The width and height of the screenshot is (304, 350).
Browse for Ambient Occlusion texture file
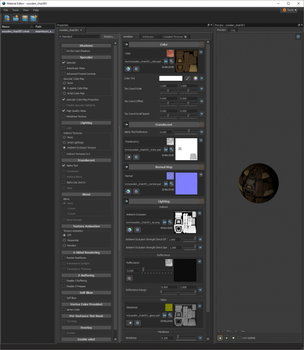(x=164, y=223)
